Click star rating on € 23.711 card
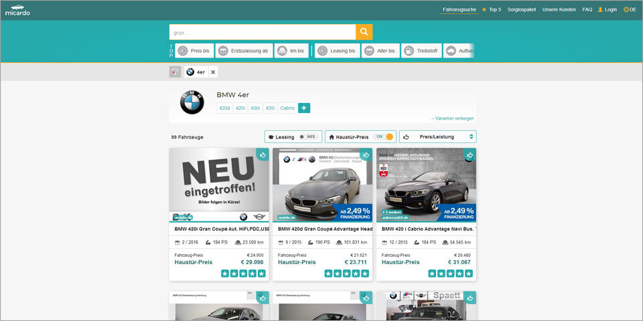The height and width of the screenshot is (321, 643). (x=347, y=274)
